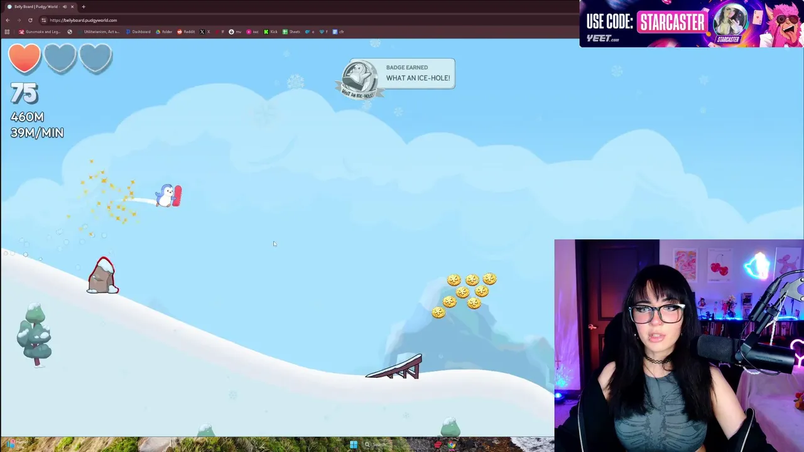Open the mv bookmark

click(235, 31)
